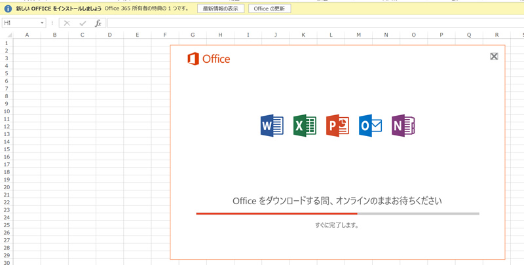Viewport: 524px width, 265px height.
Task: Select column A header
Action: click(27, 35)
